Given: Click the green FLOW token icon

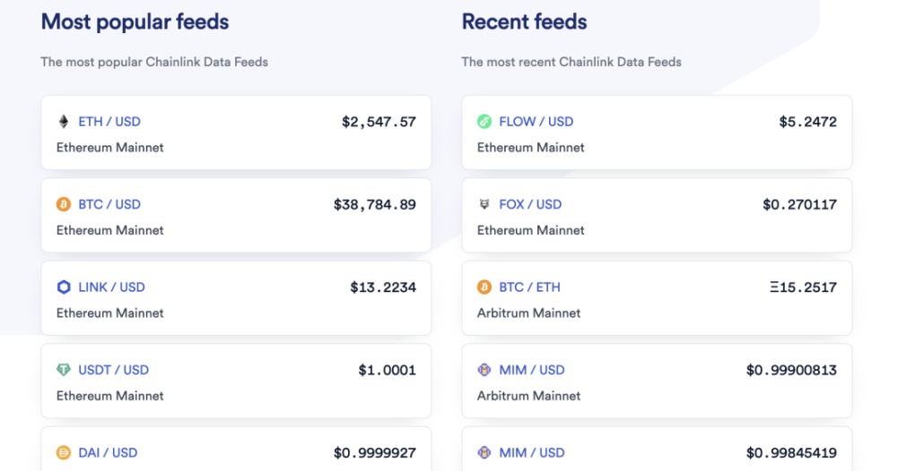Looking at the screenshot, I should pyautogui.click(x=484, y=122).
